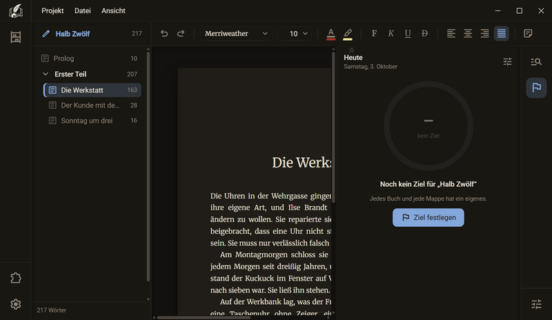
Task: Open settings gear icon
Action: pyautogui.click(x=15, y=304)
